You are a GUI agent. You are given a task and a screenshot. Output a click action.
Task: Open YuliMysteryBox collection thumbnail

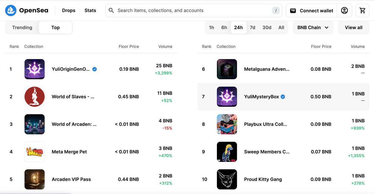(227, 97)
